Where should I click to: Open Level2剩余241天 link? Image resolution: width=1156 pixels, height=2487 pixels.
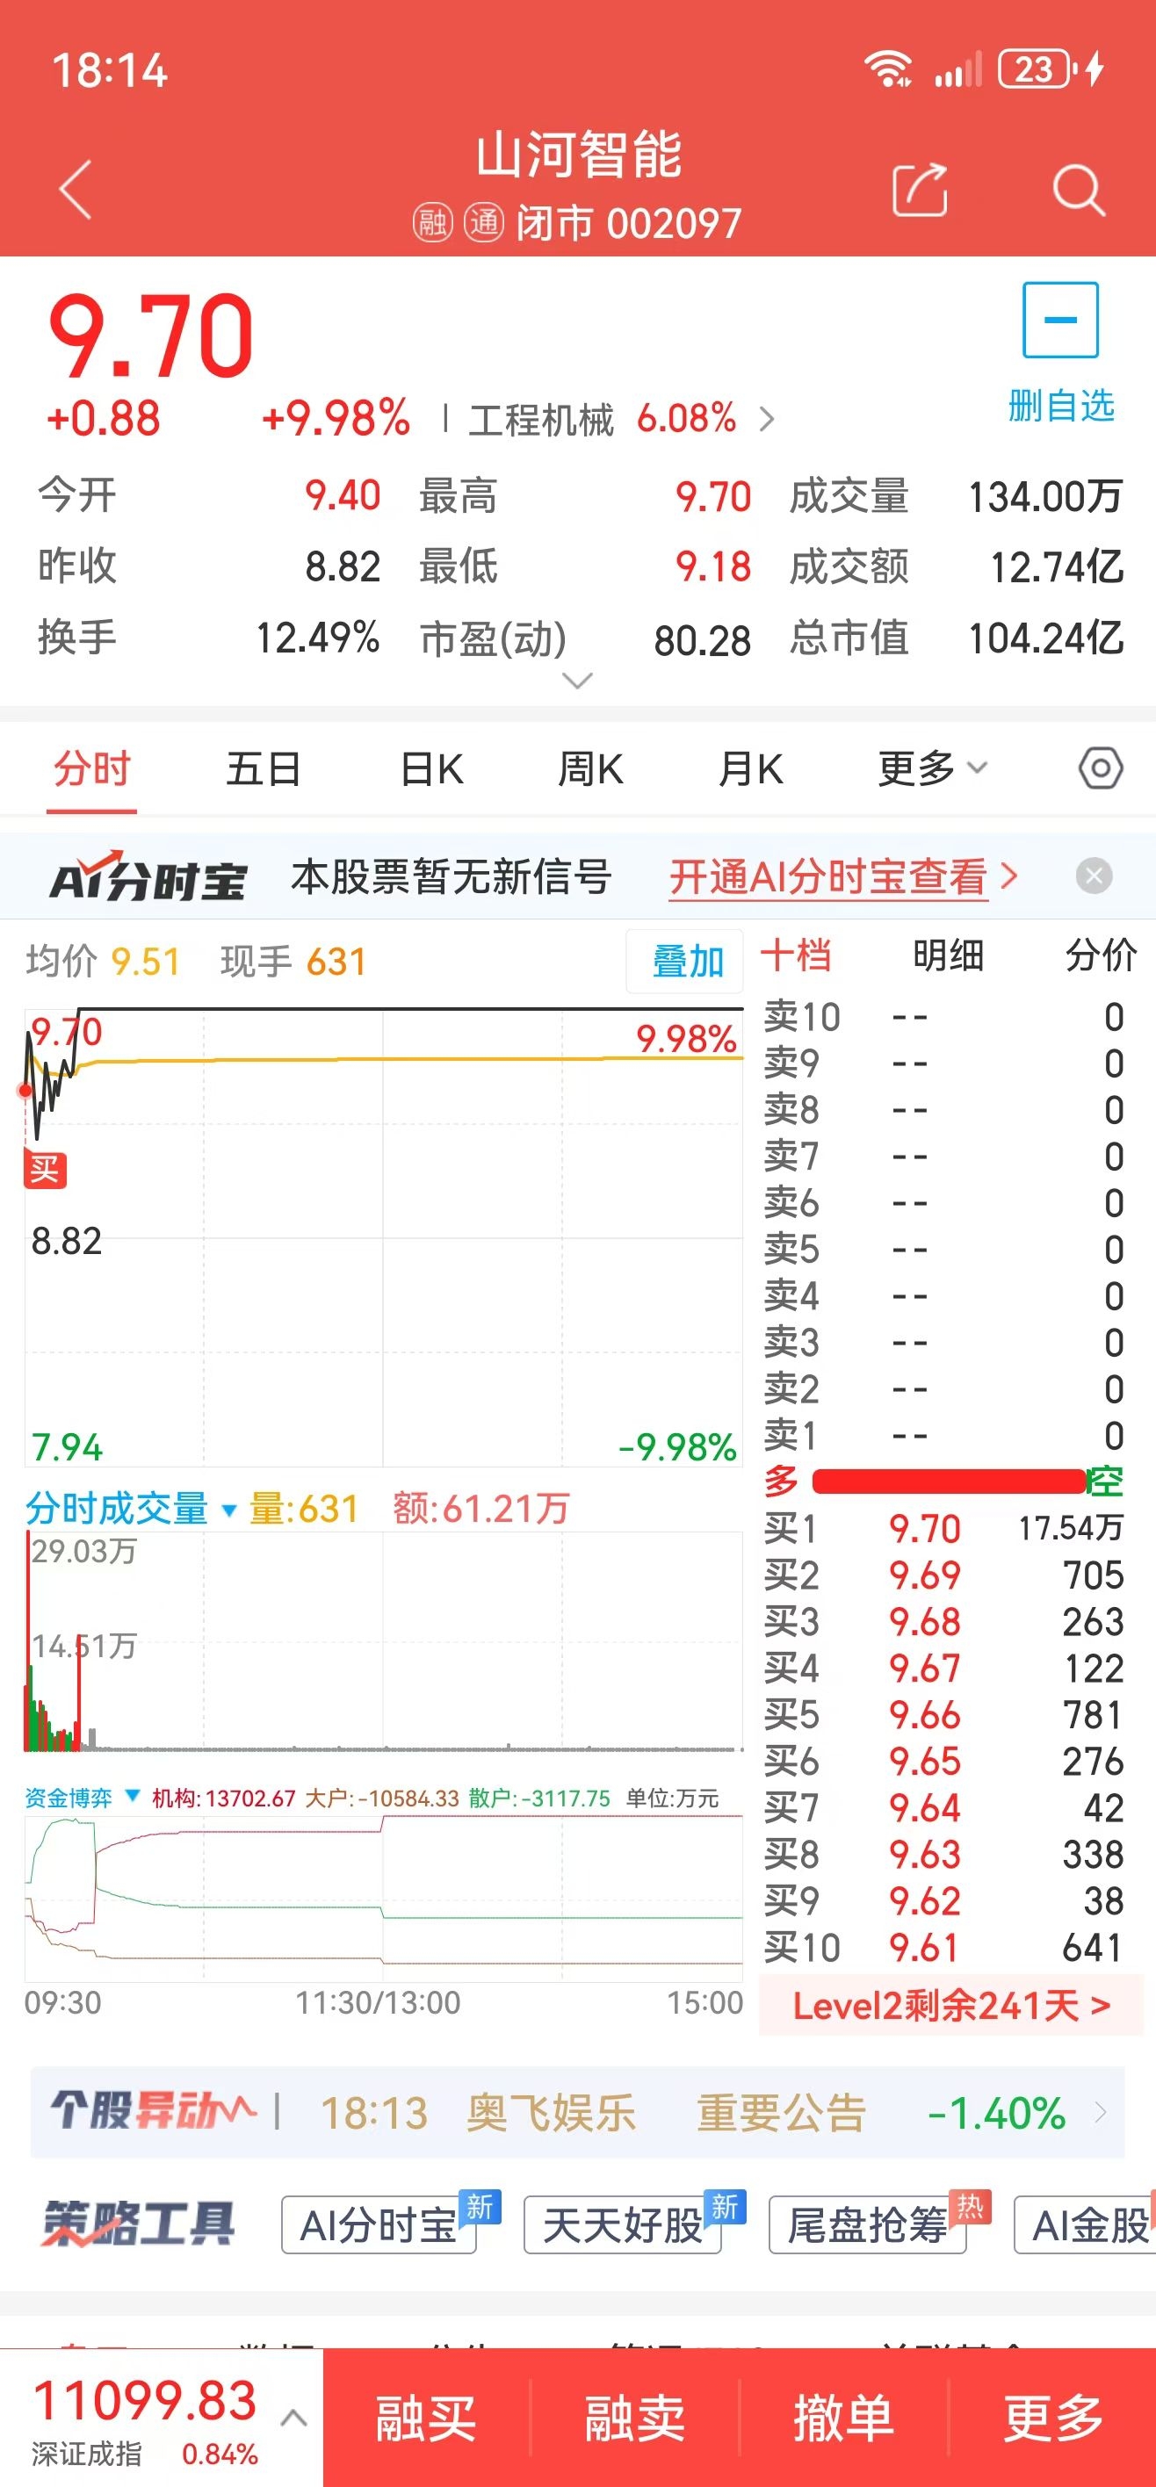coord(951,2007)
